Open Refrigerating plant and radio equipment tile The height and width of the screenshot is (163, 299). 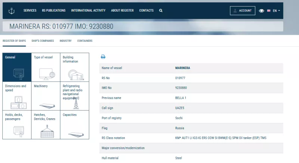coord(74,96)
